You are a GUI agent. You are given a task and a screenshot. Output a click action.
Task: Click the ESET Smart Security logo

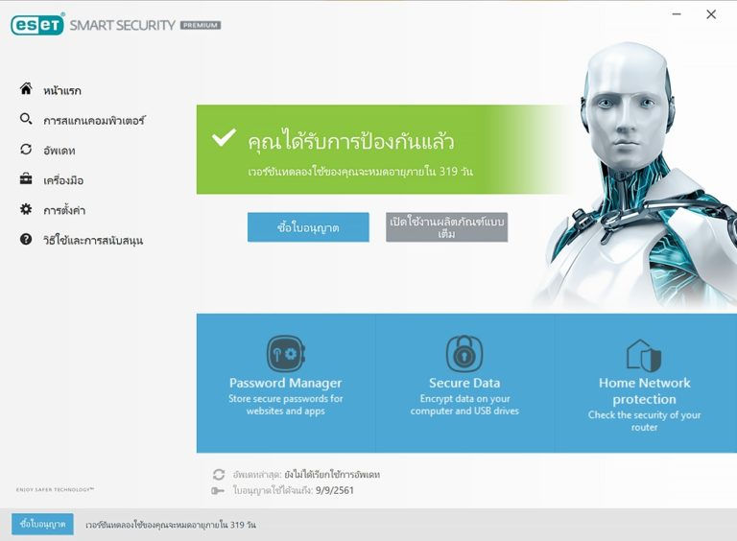point(115,24)
